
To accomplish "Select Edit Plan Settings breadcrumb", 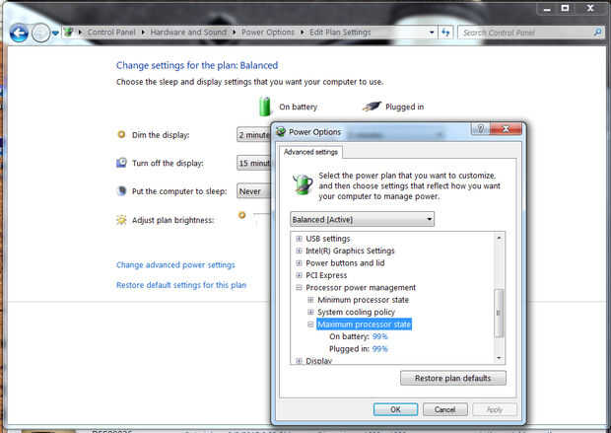I will pyautogui.click(x=340, y=32).
